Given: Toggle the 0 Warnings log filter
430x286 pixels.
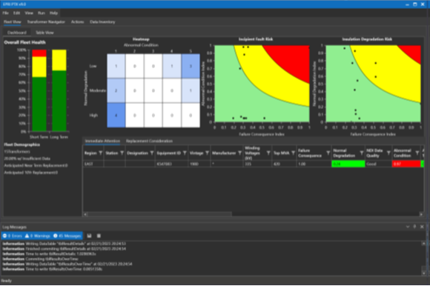Looking at the screenshot, I should [38, 236].
